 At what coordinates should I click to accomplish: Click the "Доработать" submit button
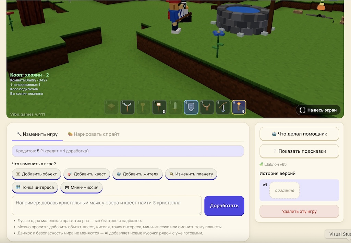pyautogui.click(x=224, y=206)
